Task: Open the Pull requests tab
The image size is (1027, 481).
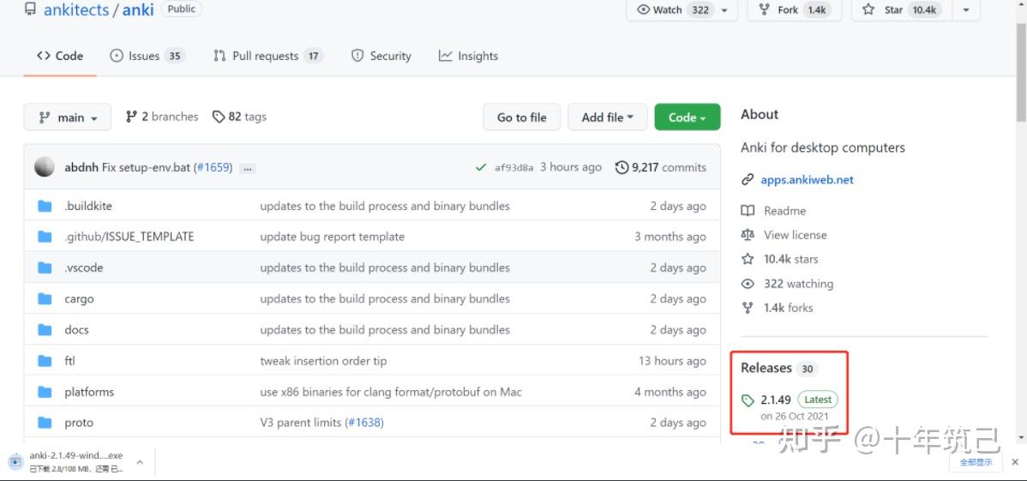Action: click(267, 56)
